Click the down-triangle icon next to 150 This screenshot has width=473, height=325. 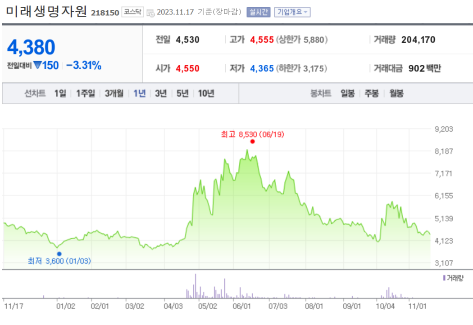click(37, 65)
